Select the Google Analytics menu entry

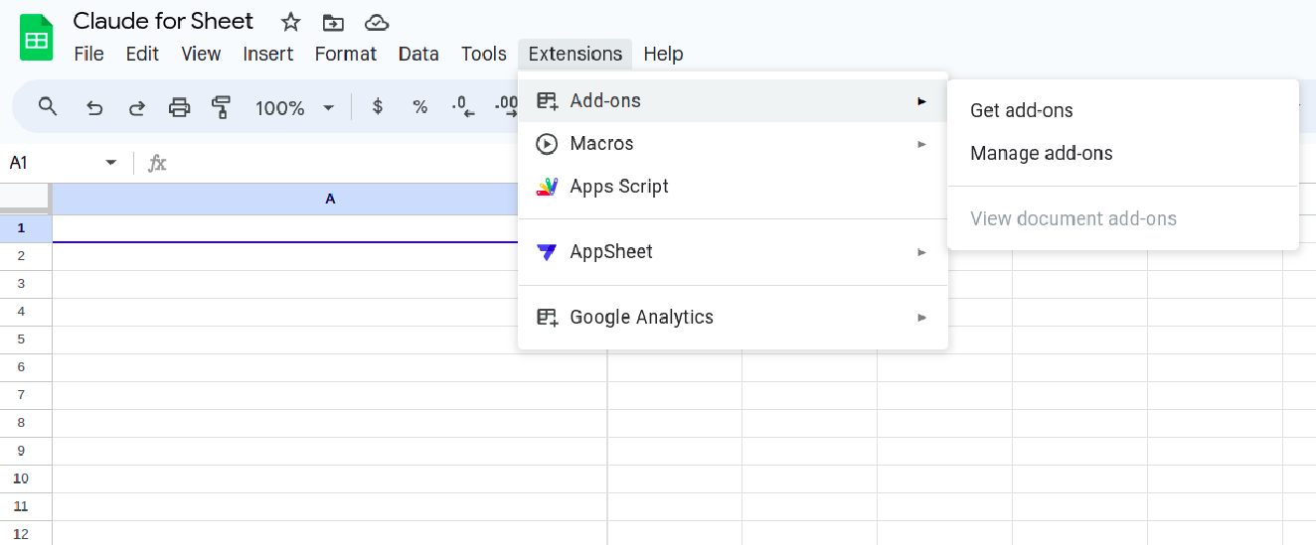[733, 318]
